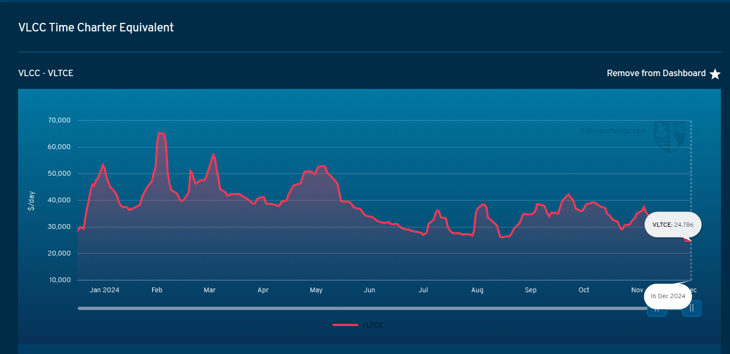Screen dimensions: 730x354
Task: Click the VLCC - VLTCE chart title
Action: click(x=46, y=73)
